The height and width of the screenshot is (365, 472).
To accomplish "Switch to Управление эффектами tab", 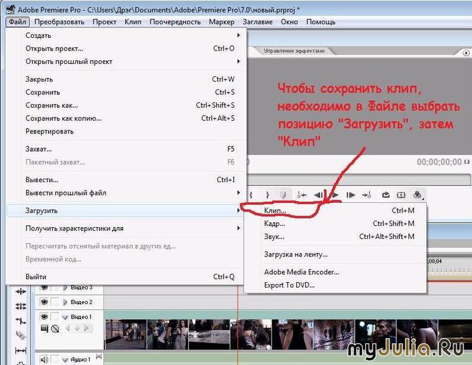I will pyautogui.click(x=294, y=51).
